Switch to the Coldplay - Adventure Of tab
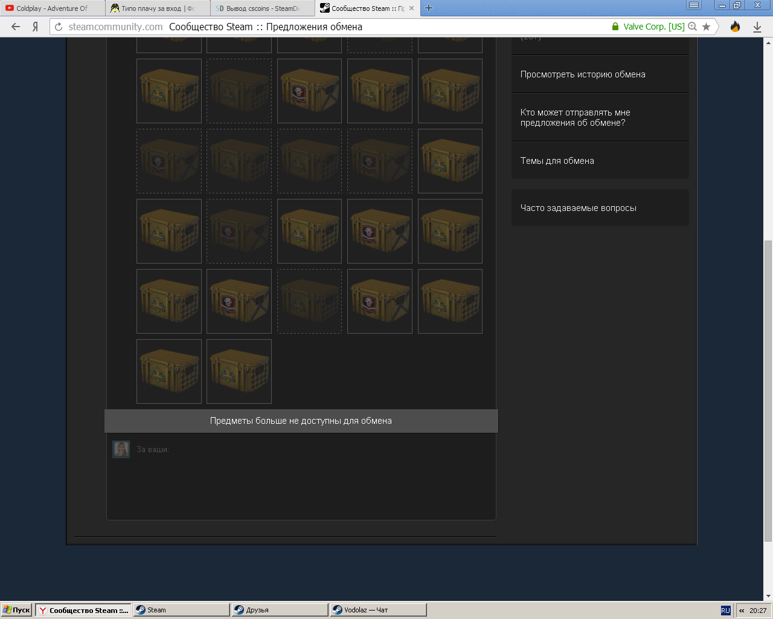The height and width of the screenshot is (619, 773). tap(53, 8)
